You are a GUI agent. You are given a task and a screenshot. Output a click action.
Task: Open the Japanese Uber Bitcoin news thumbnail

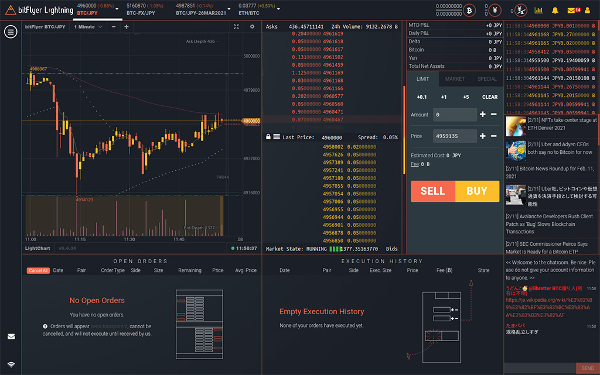pyautogui.click(x=516, y=195)
